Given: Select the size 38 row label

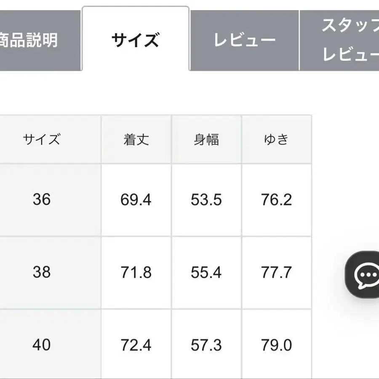Looking at the screenshot, I should pyautogui.click(x=42, y=272).
